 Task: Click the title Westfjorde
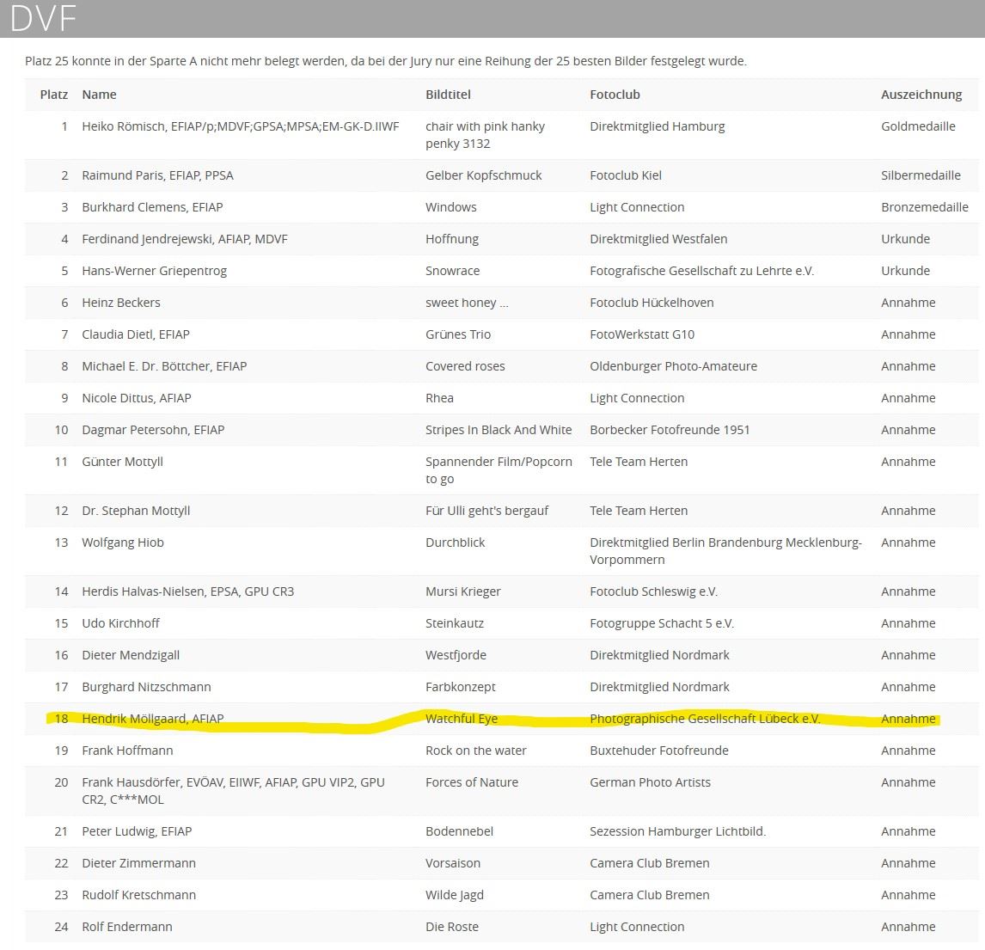click(456, 655)
